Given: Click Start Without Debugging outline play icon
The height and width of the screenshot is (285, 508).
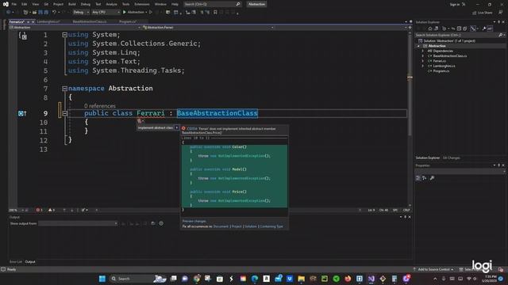Looking at the screenshot, I should pyautogui.click(x=151, y=13).
